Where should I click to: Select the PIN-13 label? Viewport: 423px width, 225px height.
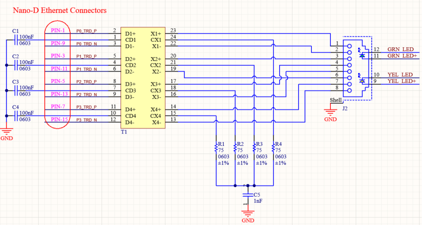tap(59, 94)
